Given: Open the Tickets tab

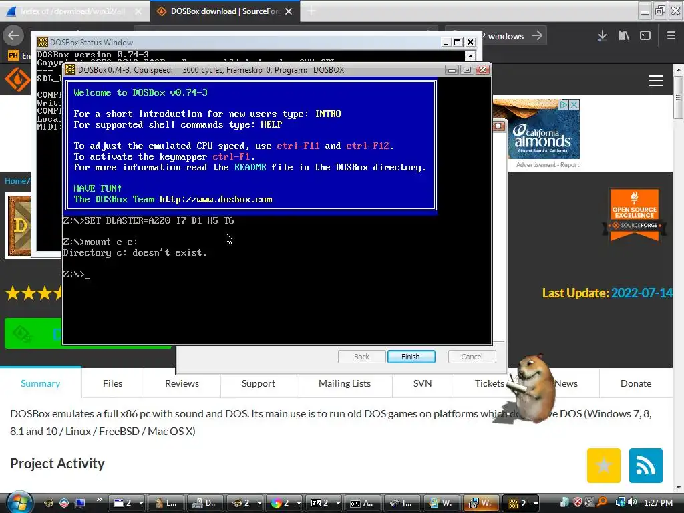Looking at the screenshot, I should coord(489,383).
